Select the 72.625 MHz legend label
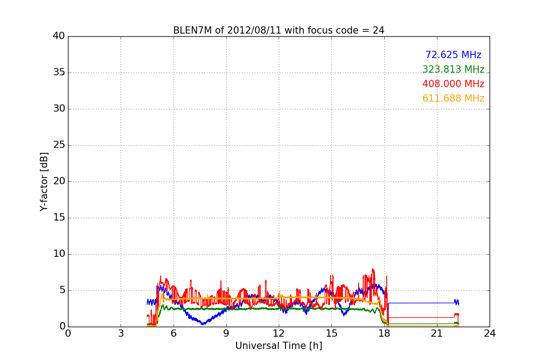544x363 pixels. (x=453, y=55)
